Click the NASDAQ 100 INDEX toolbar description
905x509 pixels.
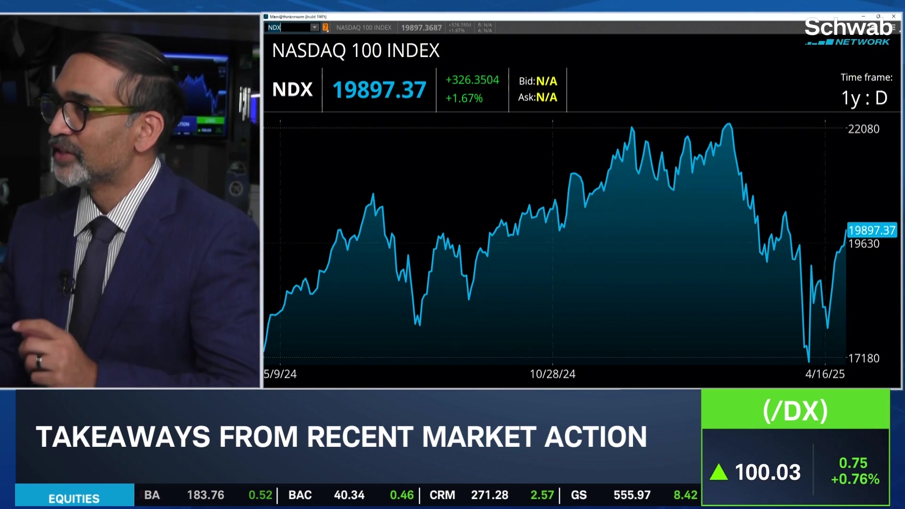point(363,27)
